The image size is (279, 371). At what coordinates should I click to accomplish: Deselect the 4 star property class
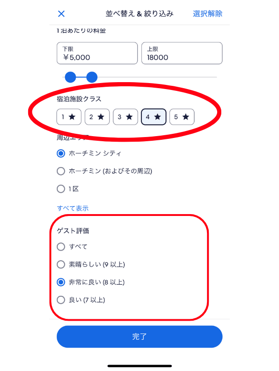pyautogui.click(x=154, y=117)
